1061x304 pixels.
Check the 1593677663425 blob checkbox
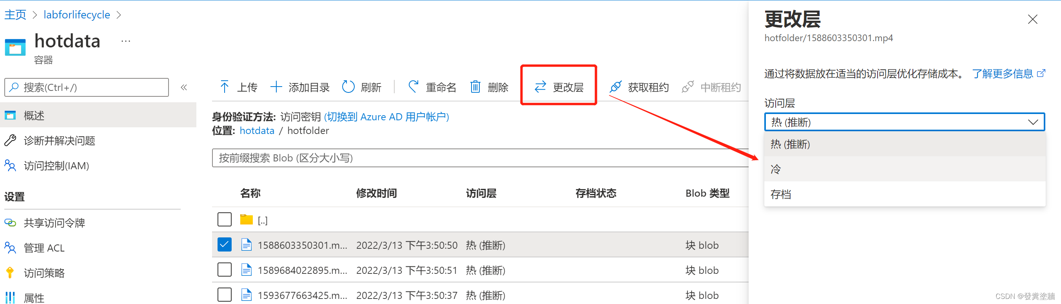pyautogui.click(x=225, y=295)
